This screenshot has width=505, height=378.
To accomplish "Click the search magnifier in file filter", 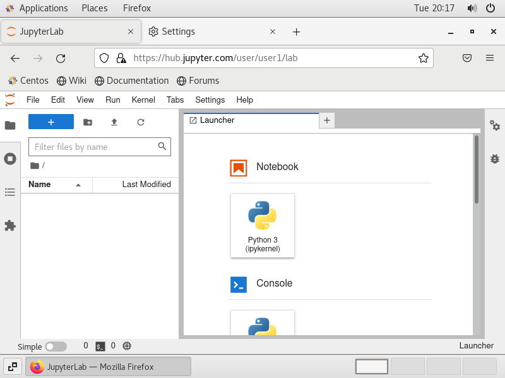I will pos(162,147).
